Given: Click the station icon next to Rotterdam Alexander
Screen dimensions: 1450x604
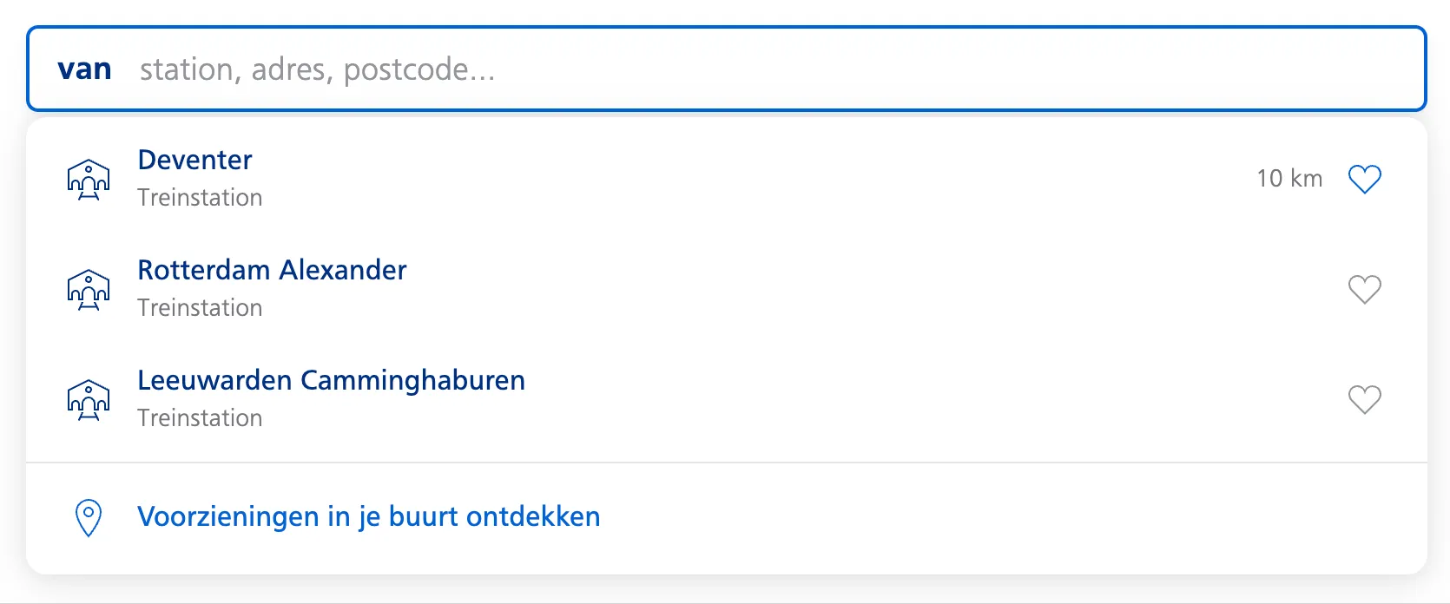Looking at the screenshot, I should coord(89,289).
